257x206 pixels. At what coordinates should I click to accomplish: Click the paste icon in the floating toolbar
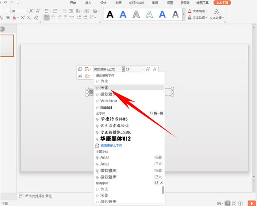[87, 69]
